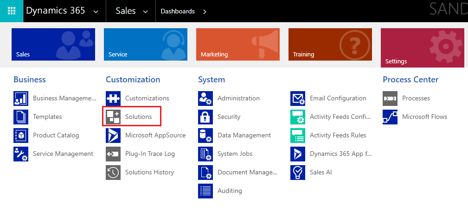Expand the Dynamics 365 dropdown arrow
The image size is (468, 210).
click(x=96, y=12)
